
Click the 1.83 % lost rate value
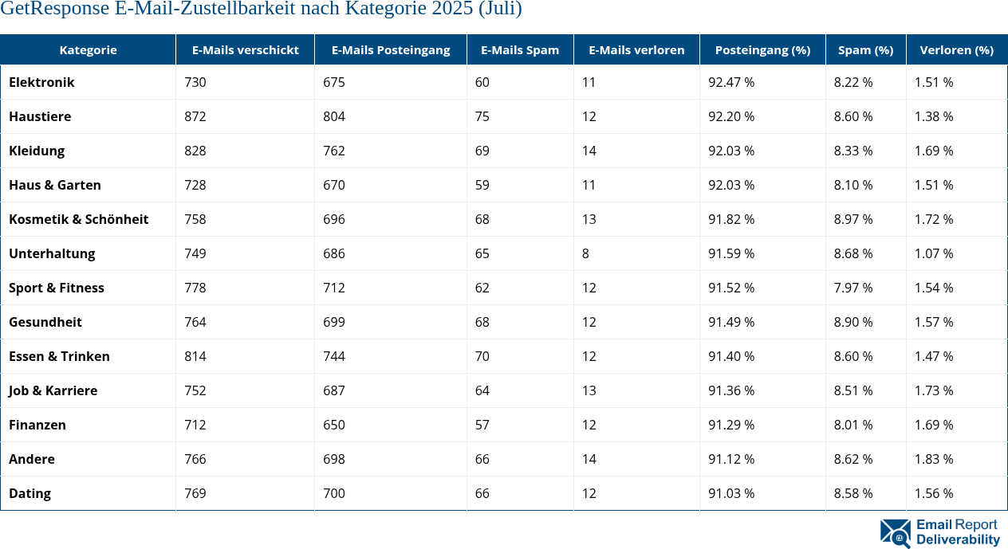934,459
